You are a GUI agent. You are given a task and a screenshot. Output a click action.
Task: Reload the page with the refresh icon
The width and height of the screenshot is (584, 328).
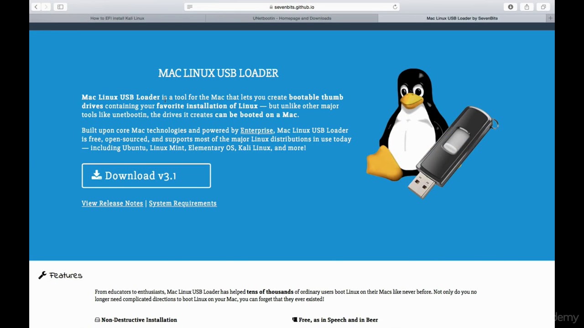click(x=395, y=7)
